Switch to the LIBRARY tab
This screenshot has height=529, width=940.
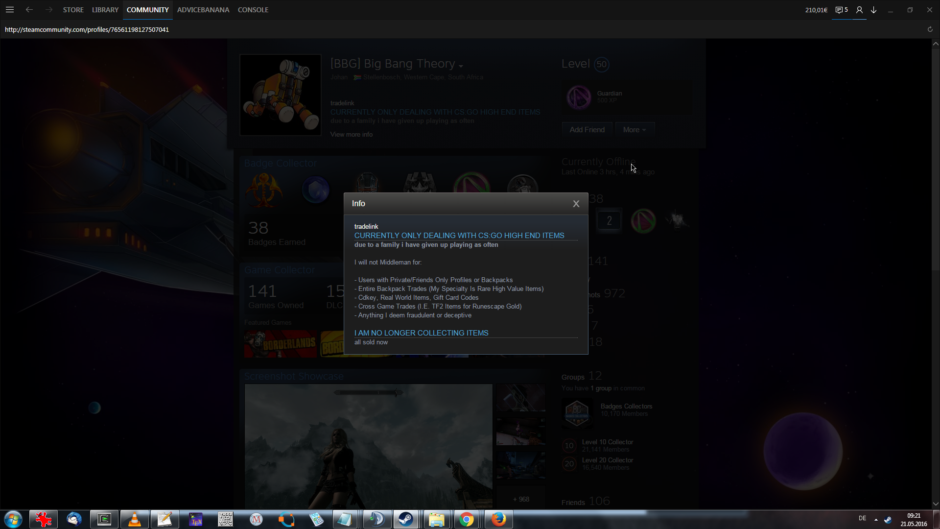tap(105, 10)
